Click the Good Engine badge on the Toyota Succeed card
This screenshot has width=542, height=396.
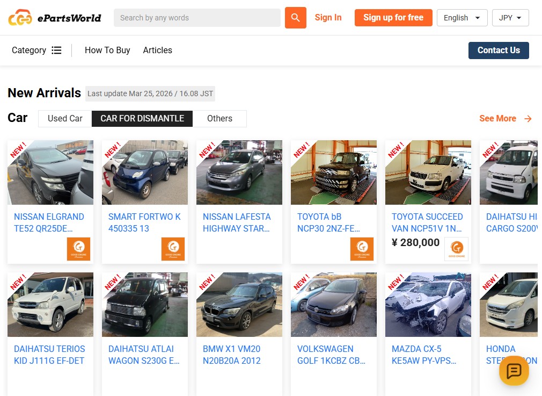tap(456, 249)
